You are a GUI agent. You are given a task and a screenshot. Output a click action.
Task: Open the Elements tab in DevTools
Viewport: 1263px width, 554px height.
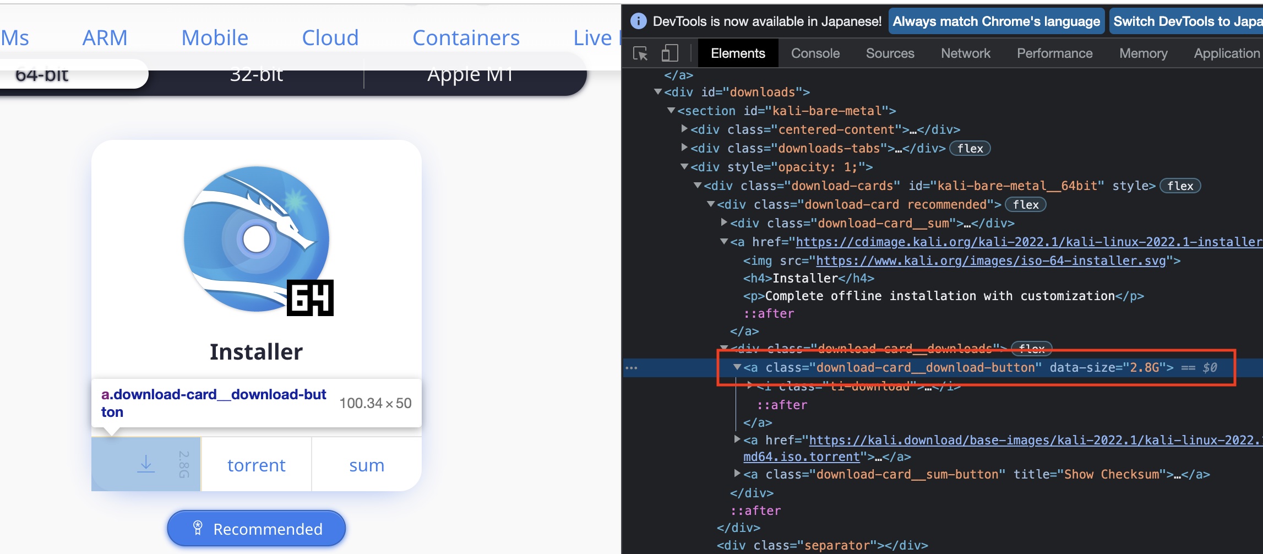(738, 53)
